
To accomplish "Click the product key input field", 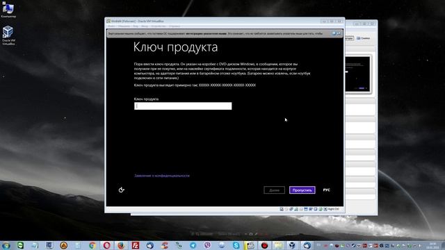I will click(183, 106).
